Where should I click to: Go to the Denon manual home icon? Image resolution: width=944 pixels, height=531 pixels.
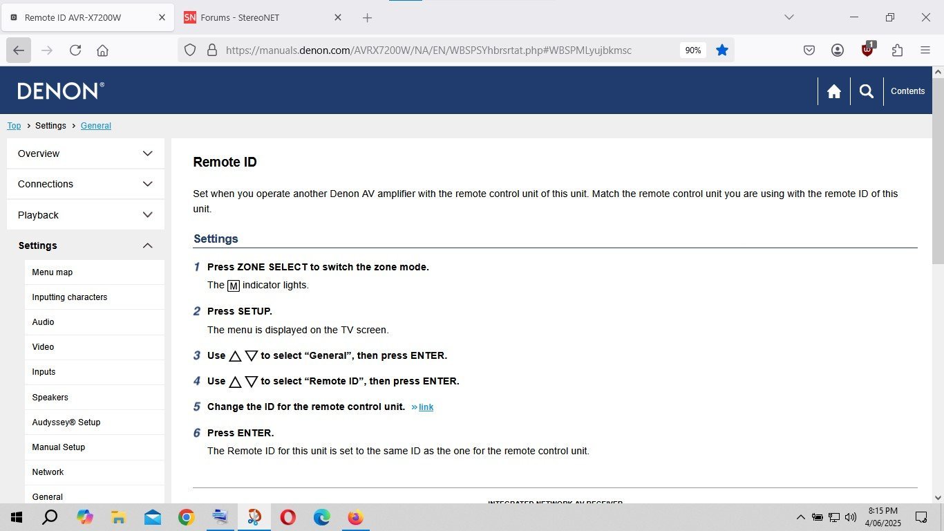coord(834,91)
